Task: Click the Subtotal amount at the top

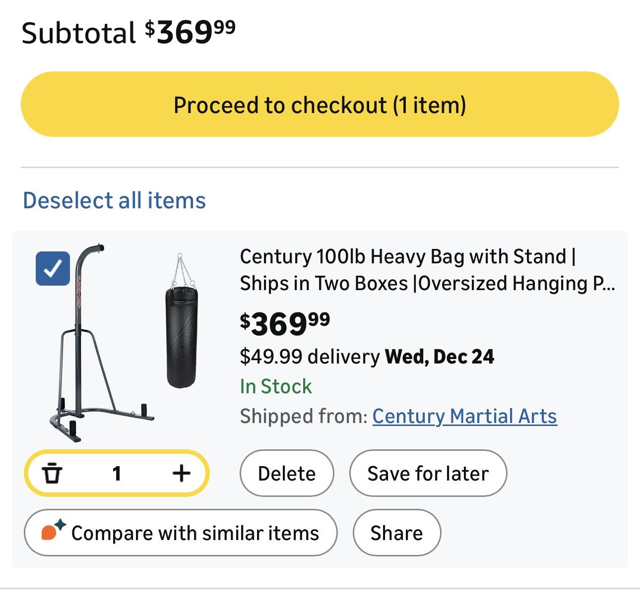Action: click(191, 33)
